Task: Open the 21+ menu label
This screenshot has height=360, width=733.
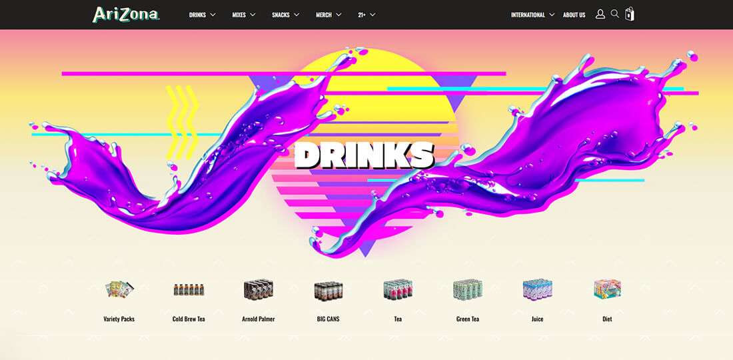Action: [x=362, y=15]
